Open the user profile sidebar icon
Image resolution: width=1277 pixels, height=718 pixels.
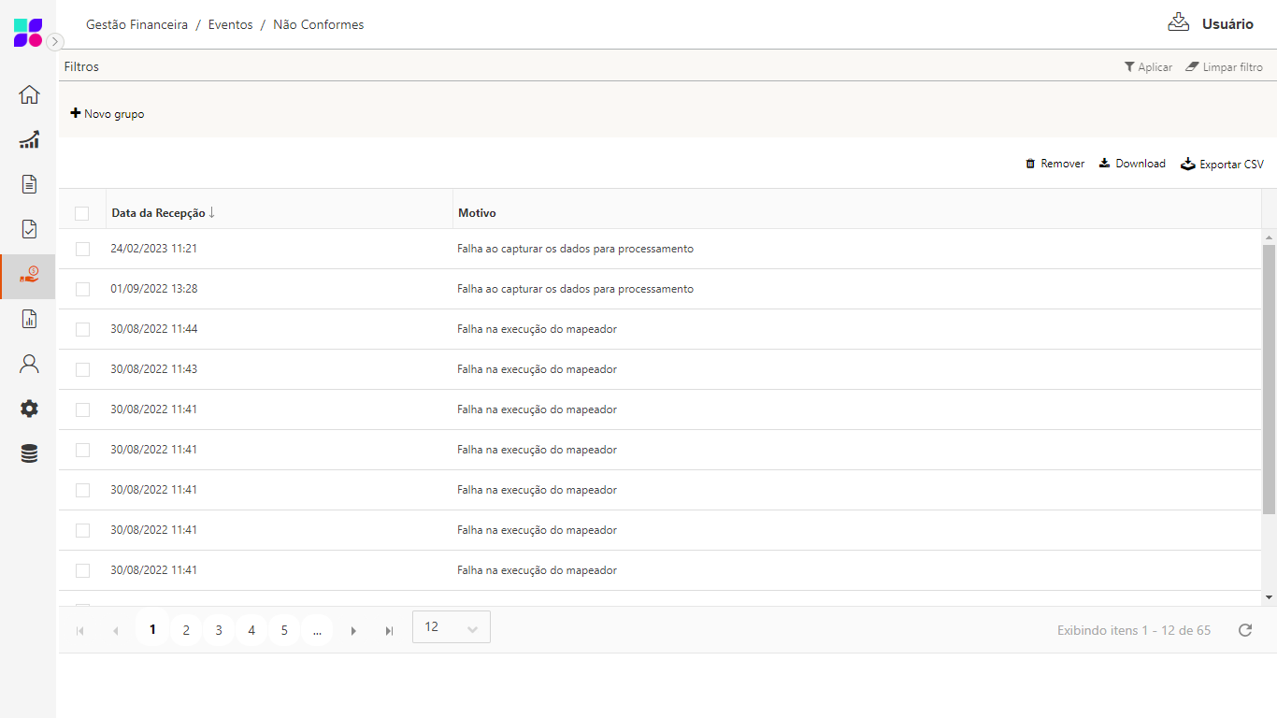(x=29, y=364)
